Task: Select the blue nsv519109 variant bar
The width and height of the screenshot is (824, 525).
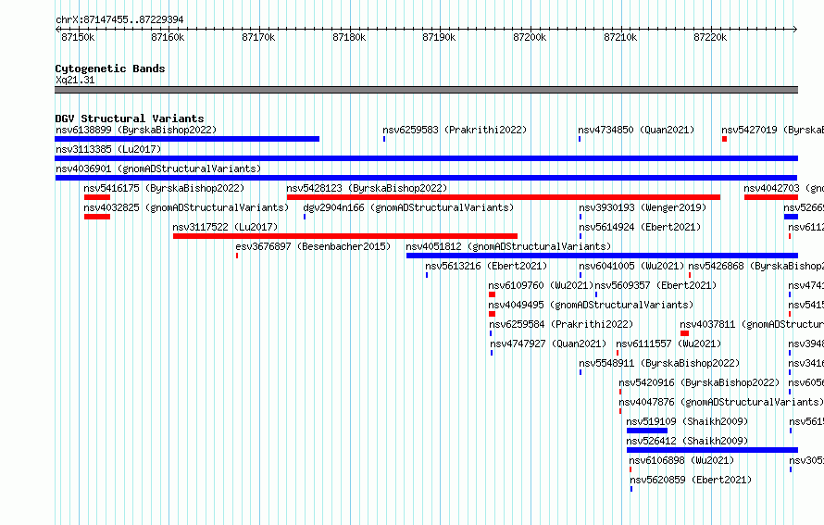Action: [x=647, y=431]
